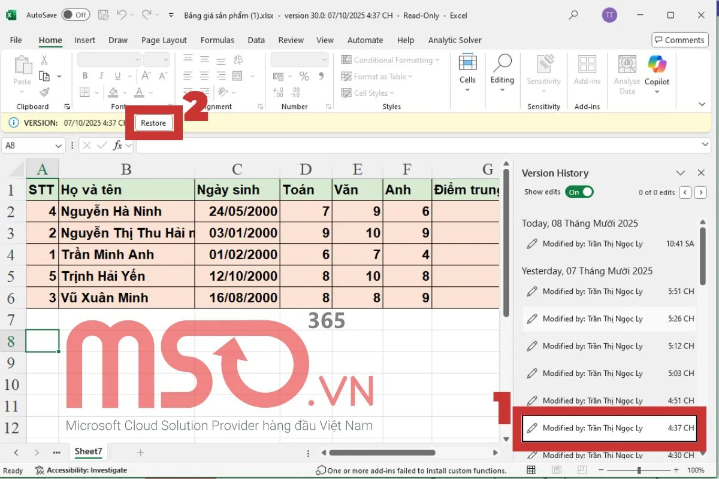719x479 pixels.
Task: Open the Analyze Data tool
Action: coord(627,75)
